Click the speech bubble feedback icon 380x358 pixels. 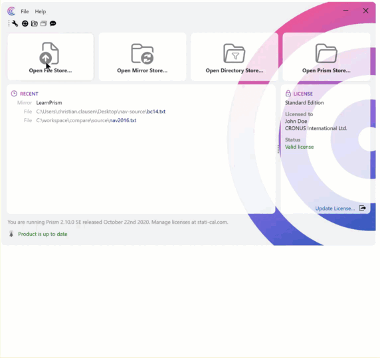tap(53, 23)
